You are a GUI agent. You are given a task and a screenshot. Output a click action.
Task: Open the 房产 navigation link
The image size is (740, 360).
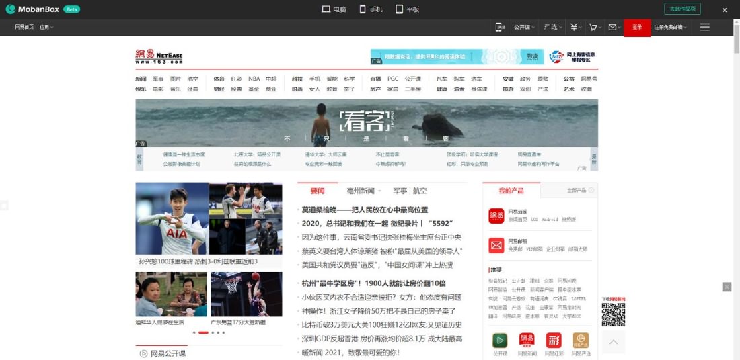click(x=375, y=89)
